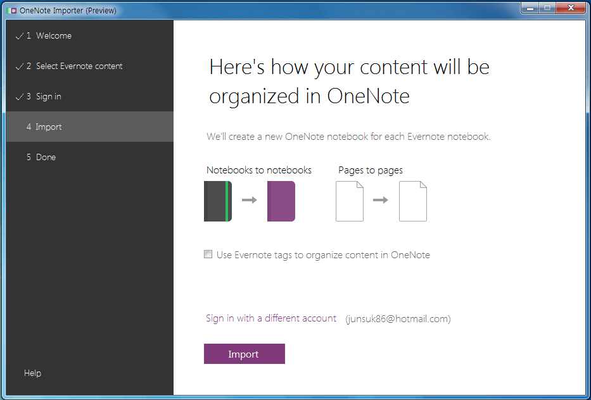This screenshot has width=591, height=400.
Task: Click the left page icon under Pages to pages
Action: click(x=350, y=201)
